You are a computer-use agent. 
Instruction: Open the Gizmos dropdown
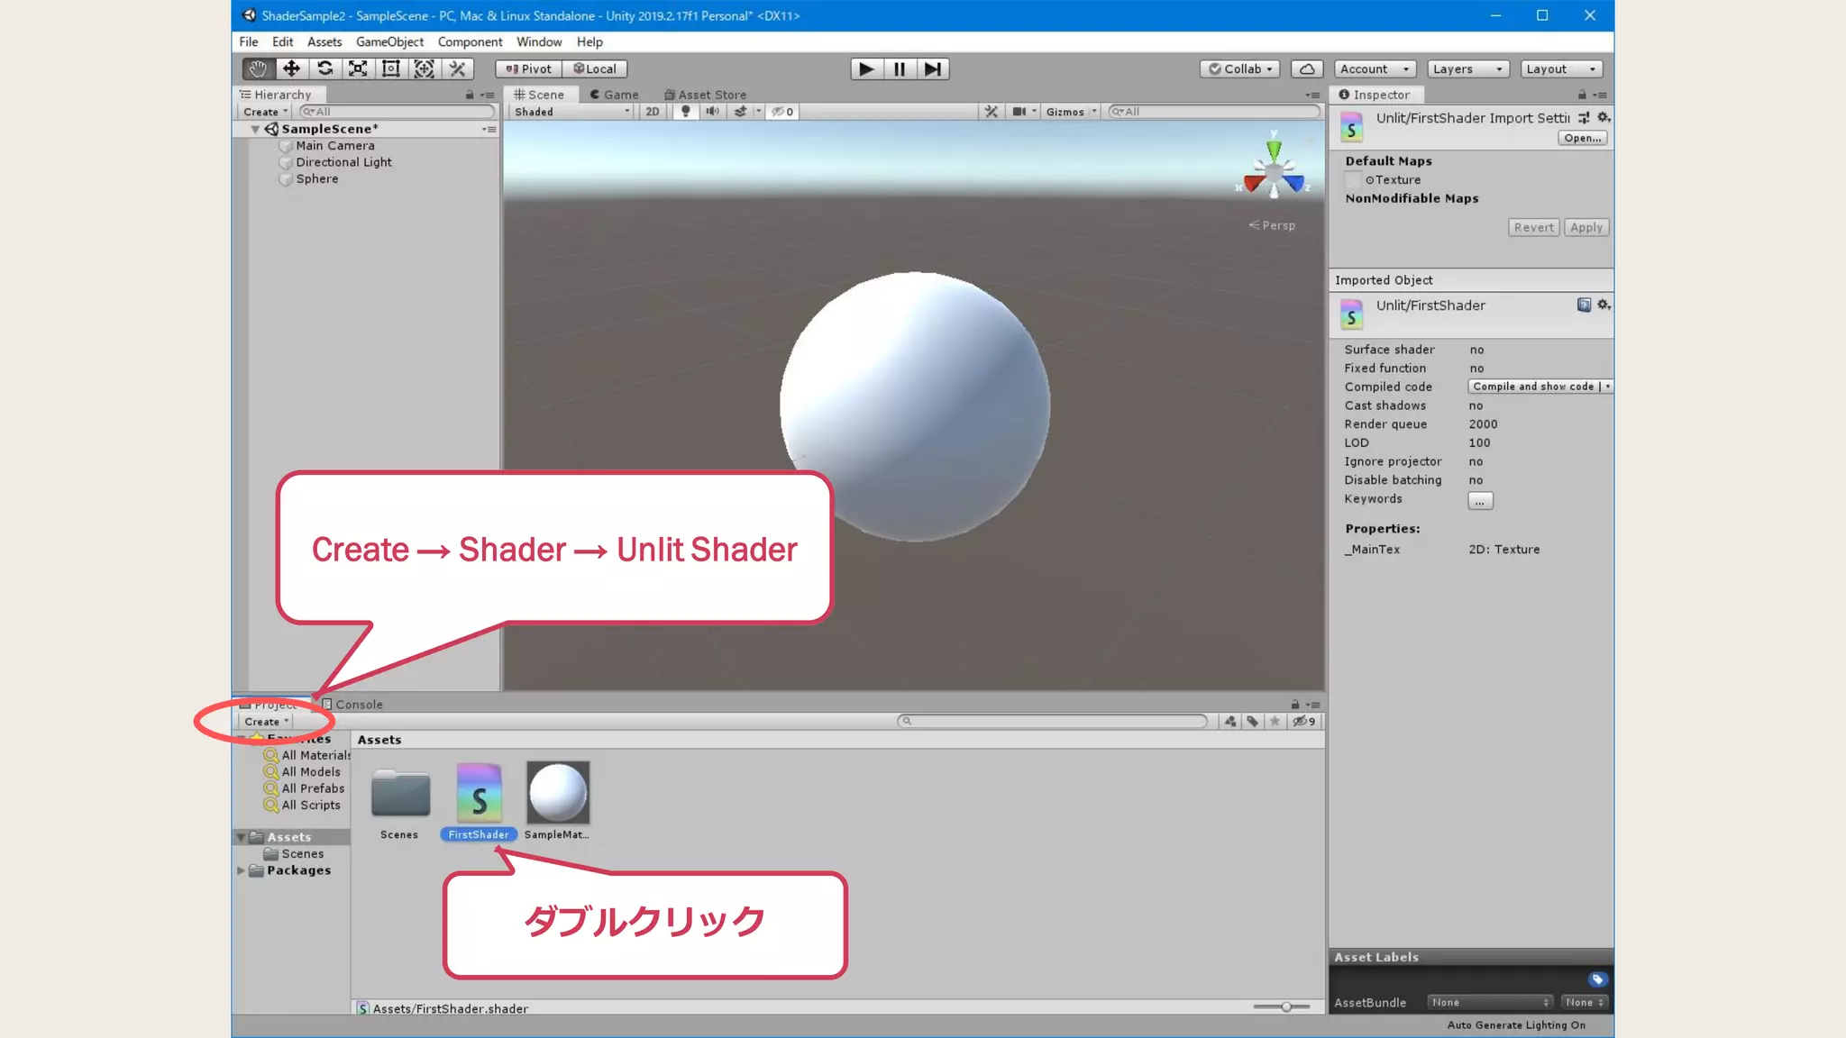click(1071, 112)
